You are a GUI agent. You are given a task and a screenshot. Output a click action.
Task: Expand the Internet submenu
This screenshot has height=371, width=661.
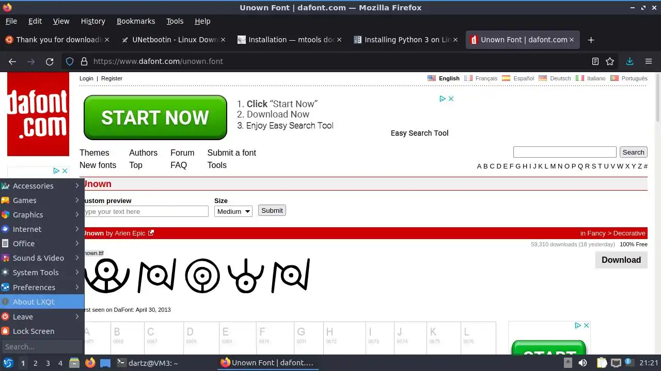(x=42, y=229)
